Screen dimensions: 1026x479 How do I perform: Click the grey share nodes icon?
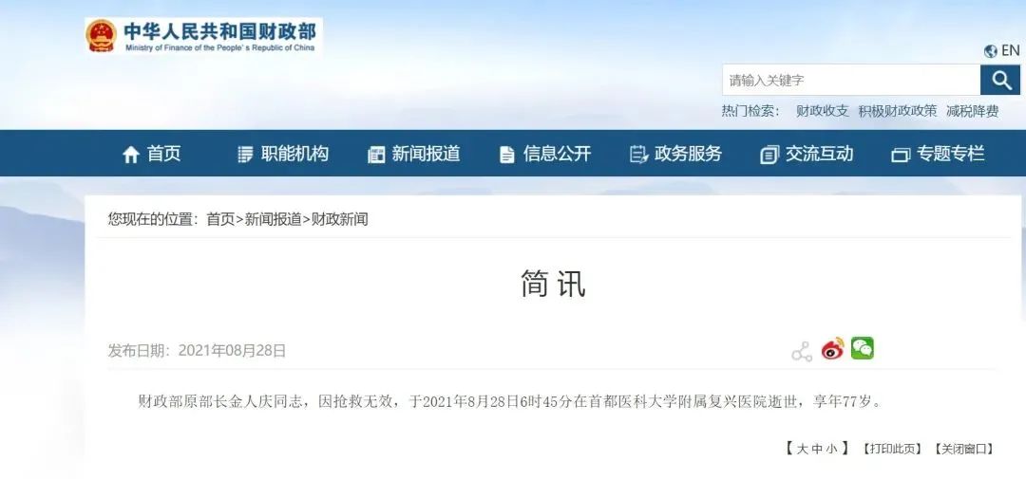click(x=802, y=352)
